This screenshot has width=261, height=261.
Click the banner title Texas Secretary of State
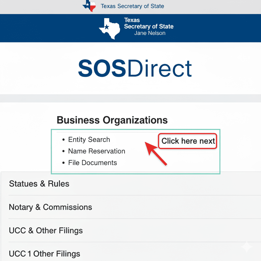(x=149, y=23)
